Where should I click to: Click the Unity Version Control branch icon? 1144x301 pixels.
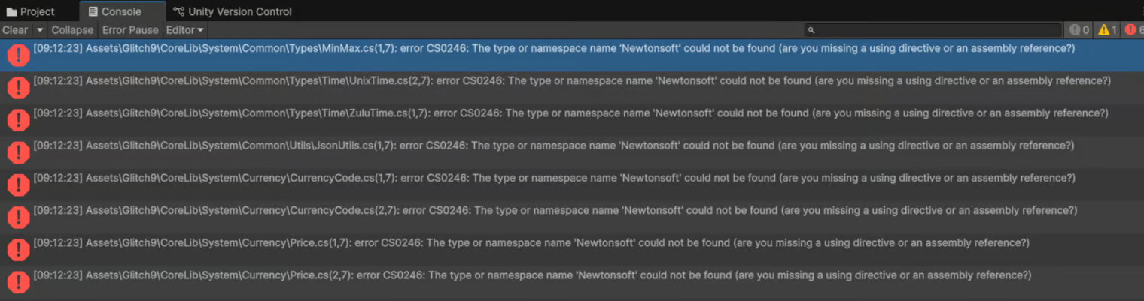[x=178, y=11]
